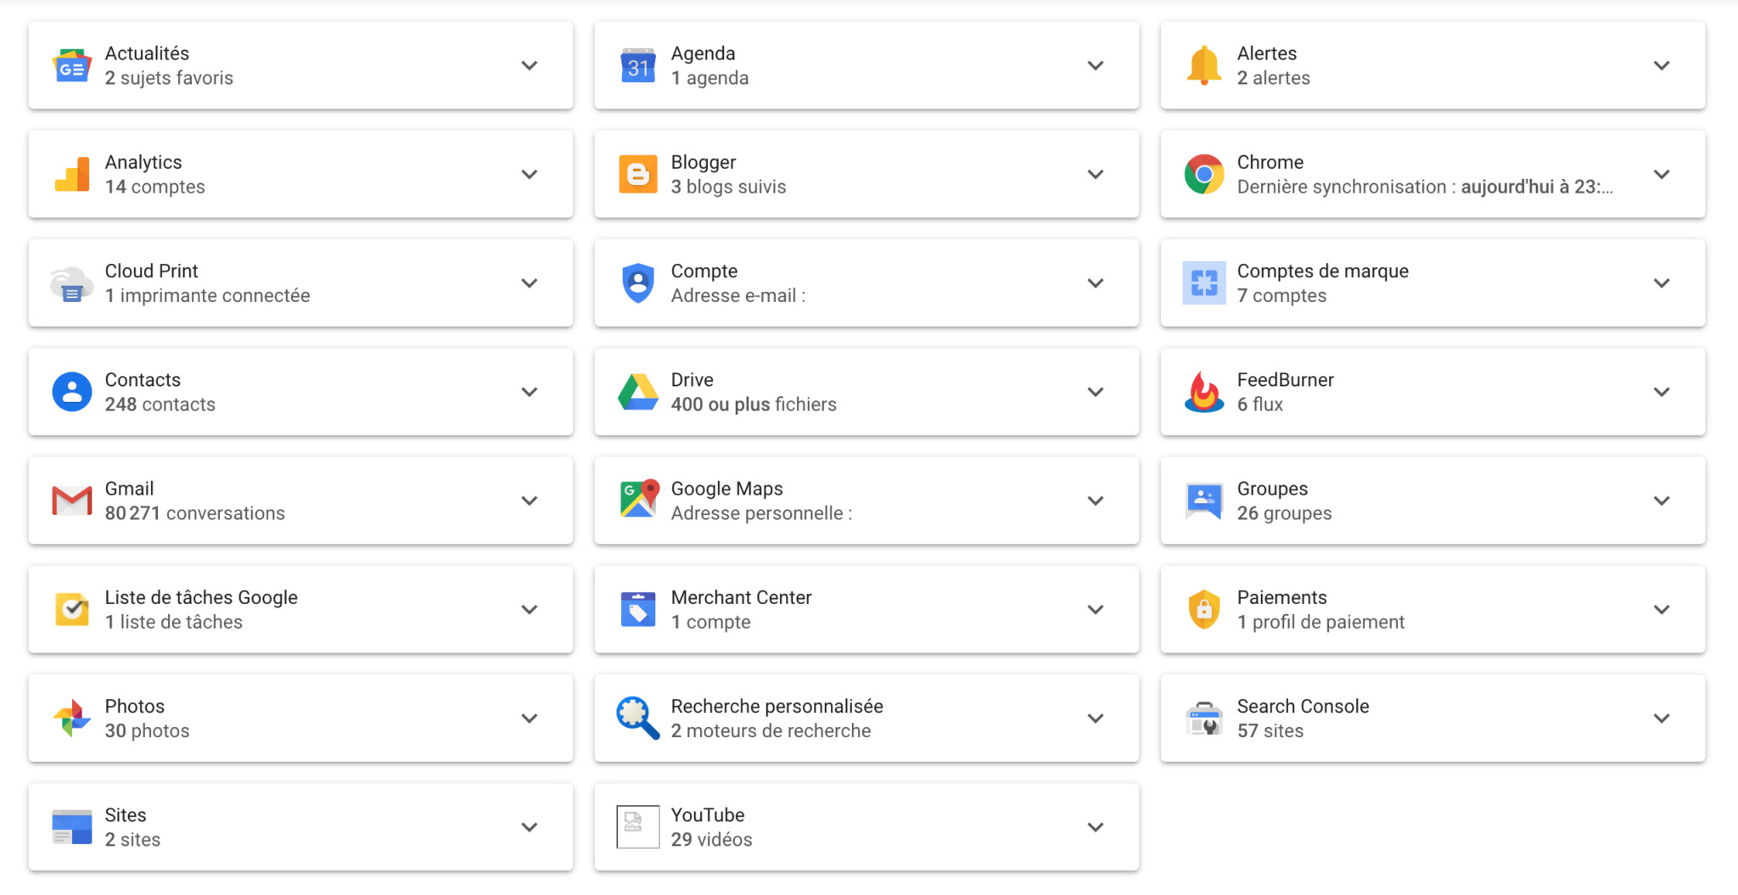Expand the Contacts card chevron
The height and width of the screenshot is (895, 1738).
pos(530,392)
